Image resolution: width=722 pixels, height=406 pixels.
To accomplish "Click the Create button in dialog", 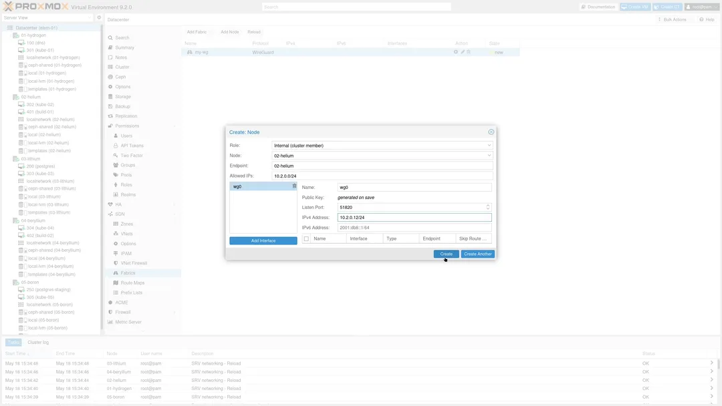I will click(x=446, y=254).
